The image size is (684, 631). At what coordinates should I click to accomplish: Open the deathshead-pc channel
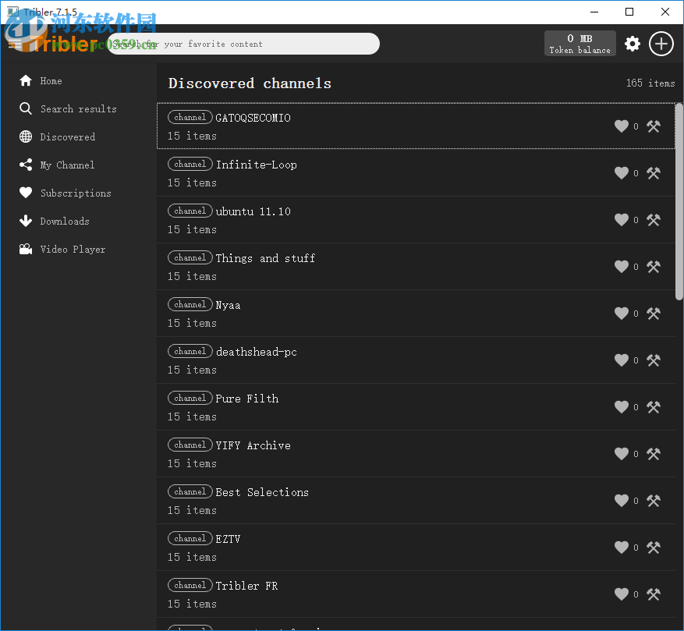pos(416,360)
